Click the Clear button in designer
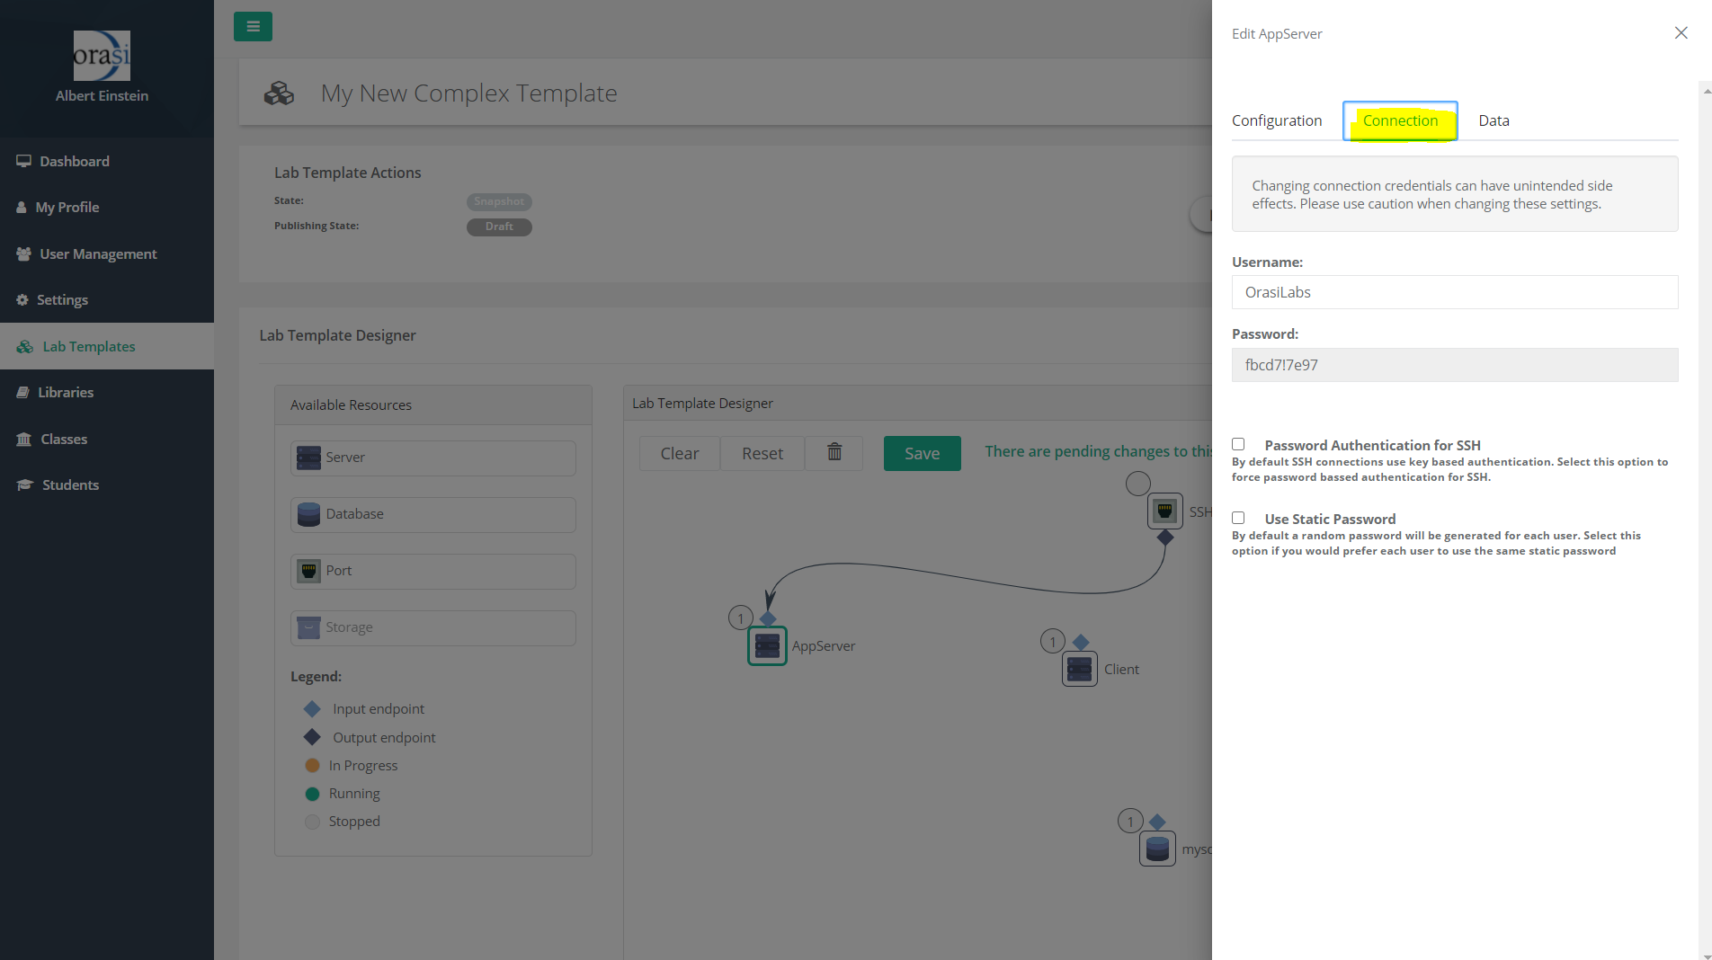1712x960 pixels. 680,453
